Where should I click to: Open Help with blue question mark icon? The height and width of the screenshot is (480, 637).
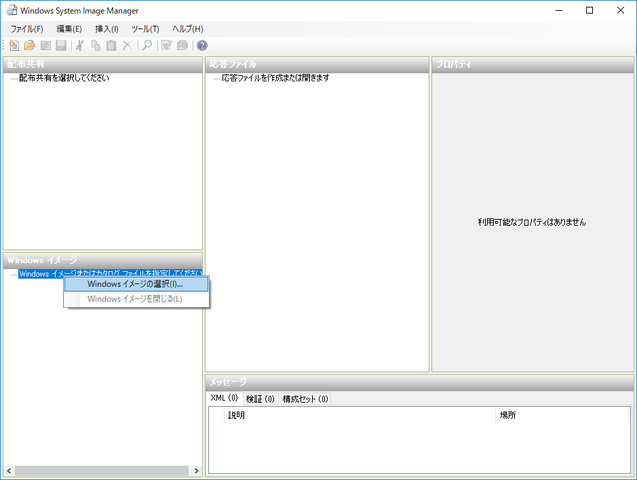(202, 45)
